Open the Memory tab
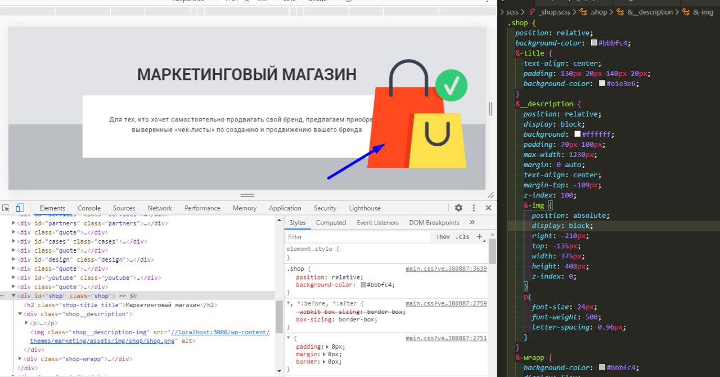The width and height of the screenshot is (720, 377). (x=245, y=208)
